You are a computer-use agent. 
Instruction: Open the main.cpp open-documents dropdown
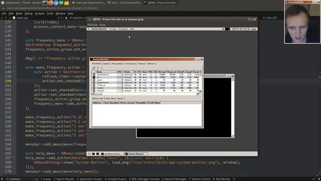(59, 18)
